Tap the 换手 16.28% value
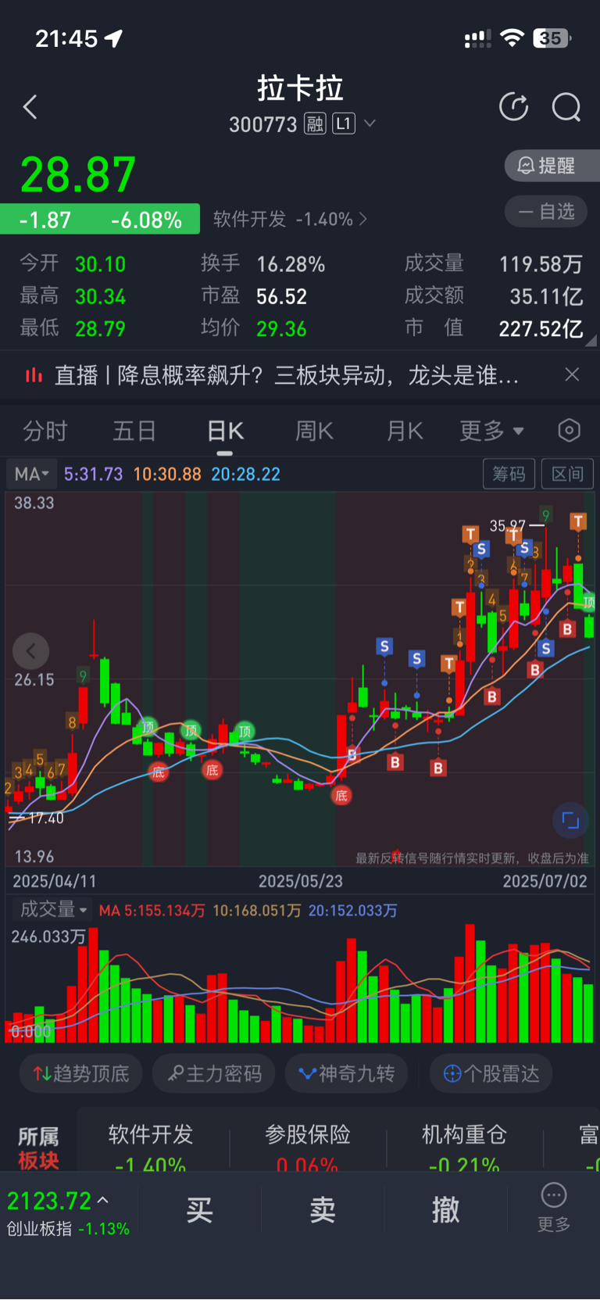The height and width of the screenshot is (1300, 600). pos(291,264)
